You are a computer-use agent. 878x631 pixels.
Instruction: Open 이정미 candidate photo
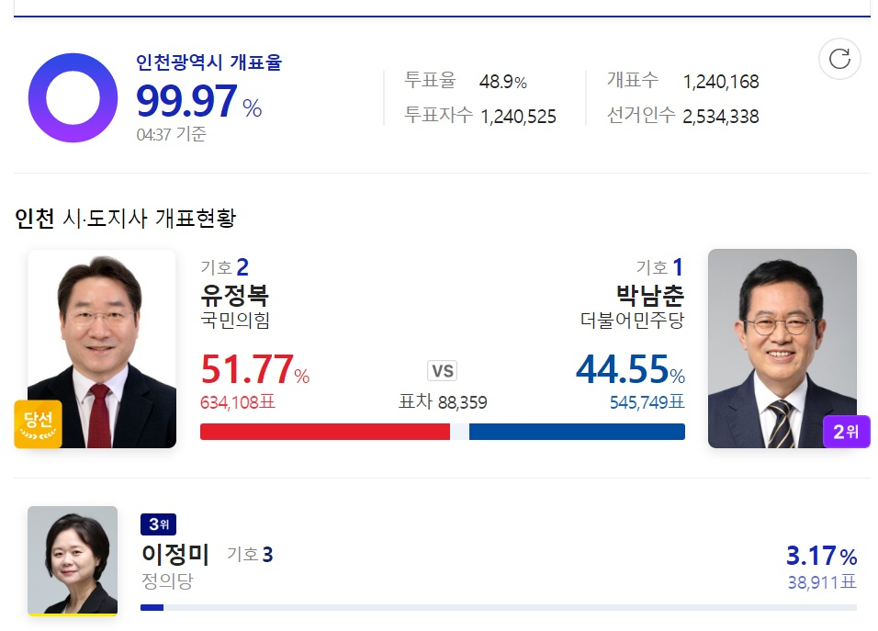73,560
